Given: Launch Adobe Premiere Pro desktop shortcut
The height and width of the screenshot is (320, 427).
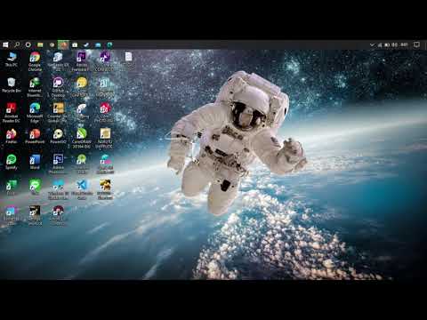Looking at the screenshot, I should pyautogui.click(x=81, y=61).
